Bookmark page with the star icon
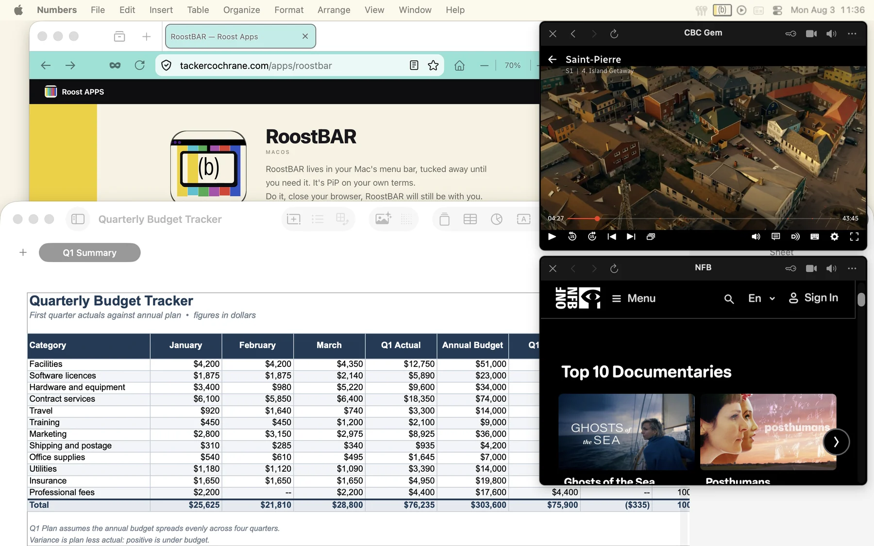 click(433, 65)
